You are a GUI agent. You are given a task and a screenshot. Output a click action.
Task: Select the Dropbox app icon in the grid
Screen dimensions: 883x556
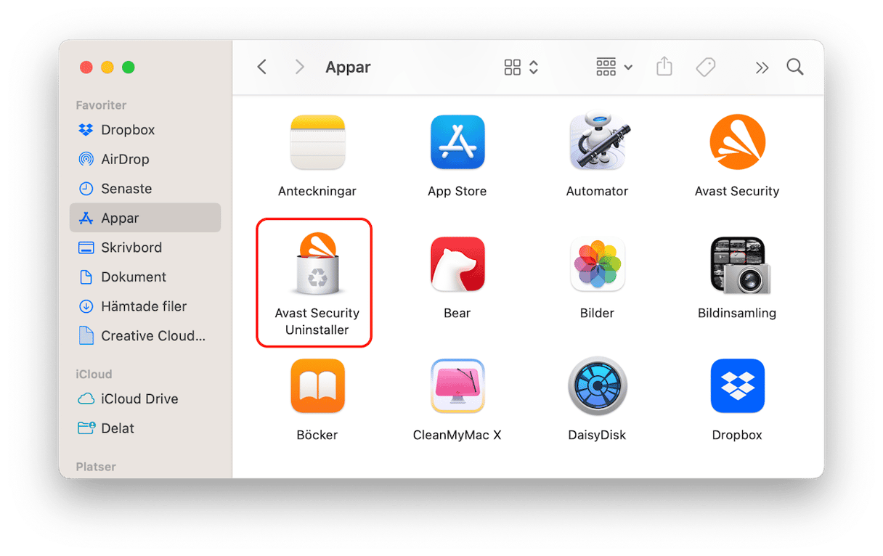point(737,386)
